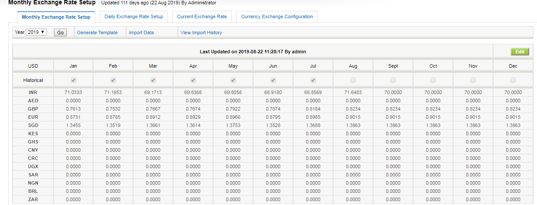Click SGD Jan value 1.3455

(x=73, y=125)
